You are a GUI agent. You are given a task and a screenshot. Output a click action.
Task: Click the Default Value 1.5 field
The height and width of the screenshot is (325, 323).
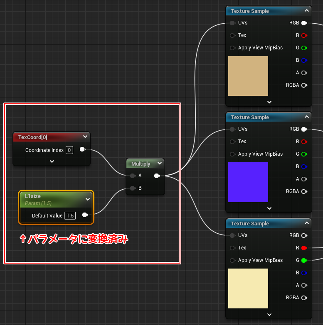[70, 215]
